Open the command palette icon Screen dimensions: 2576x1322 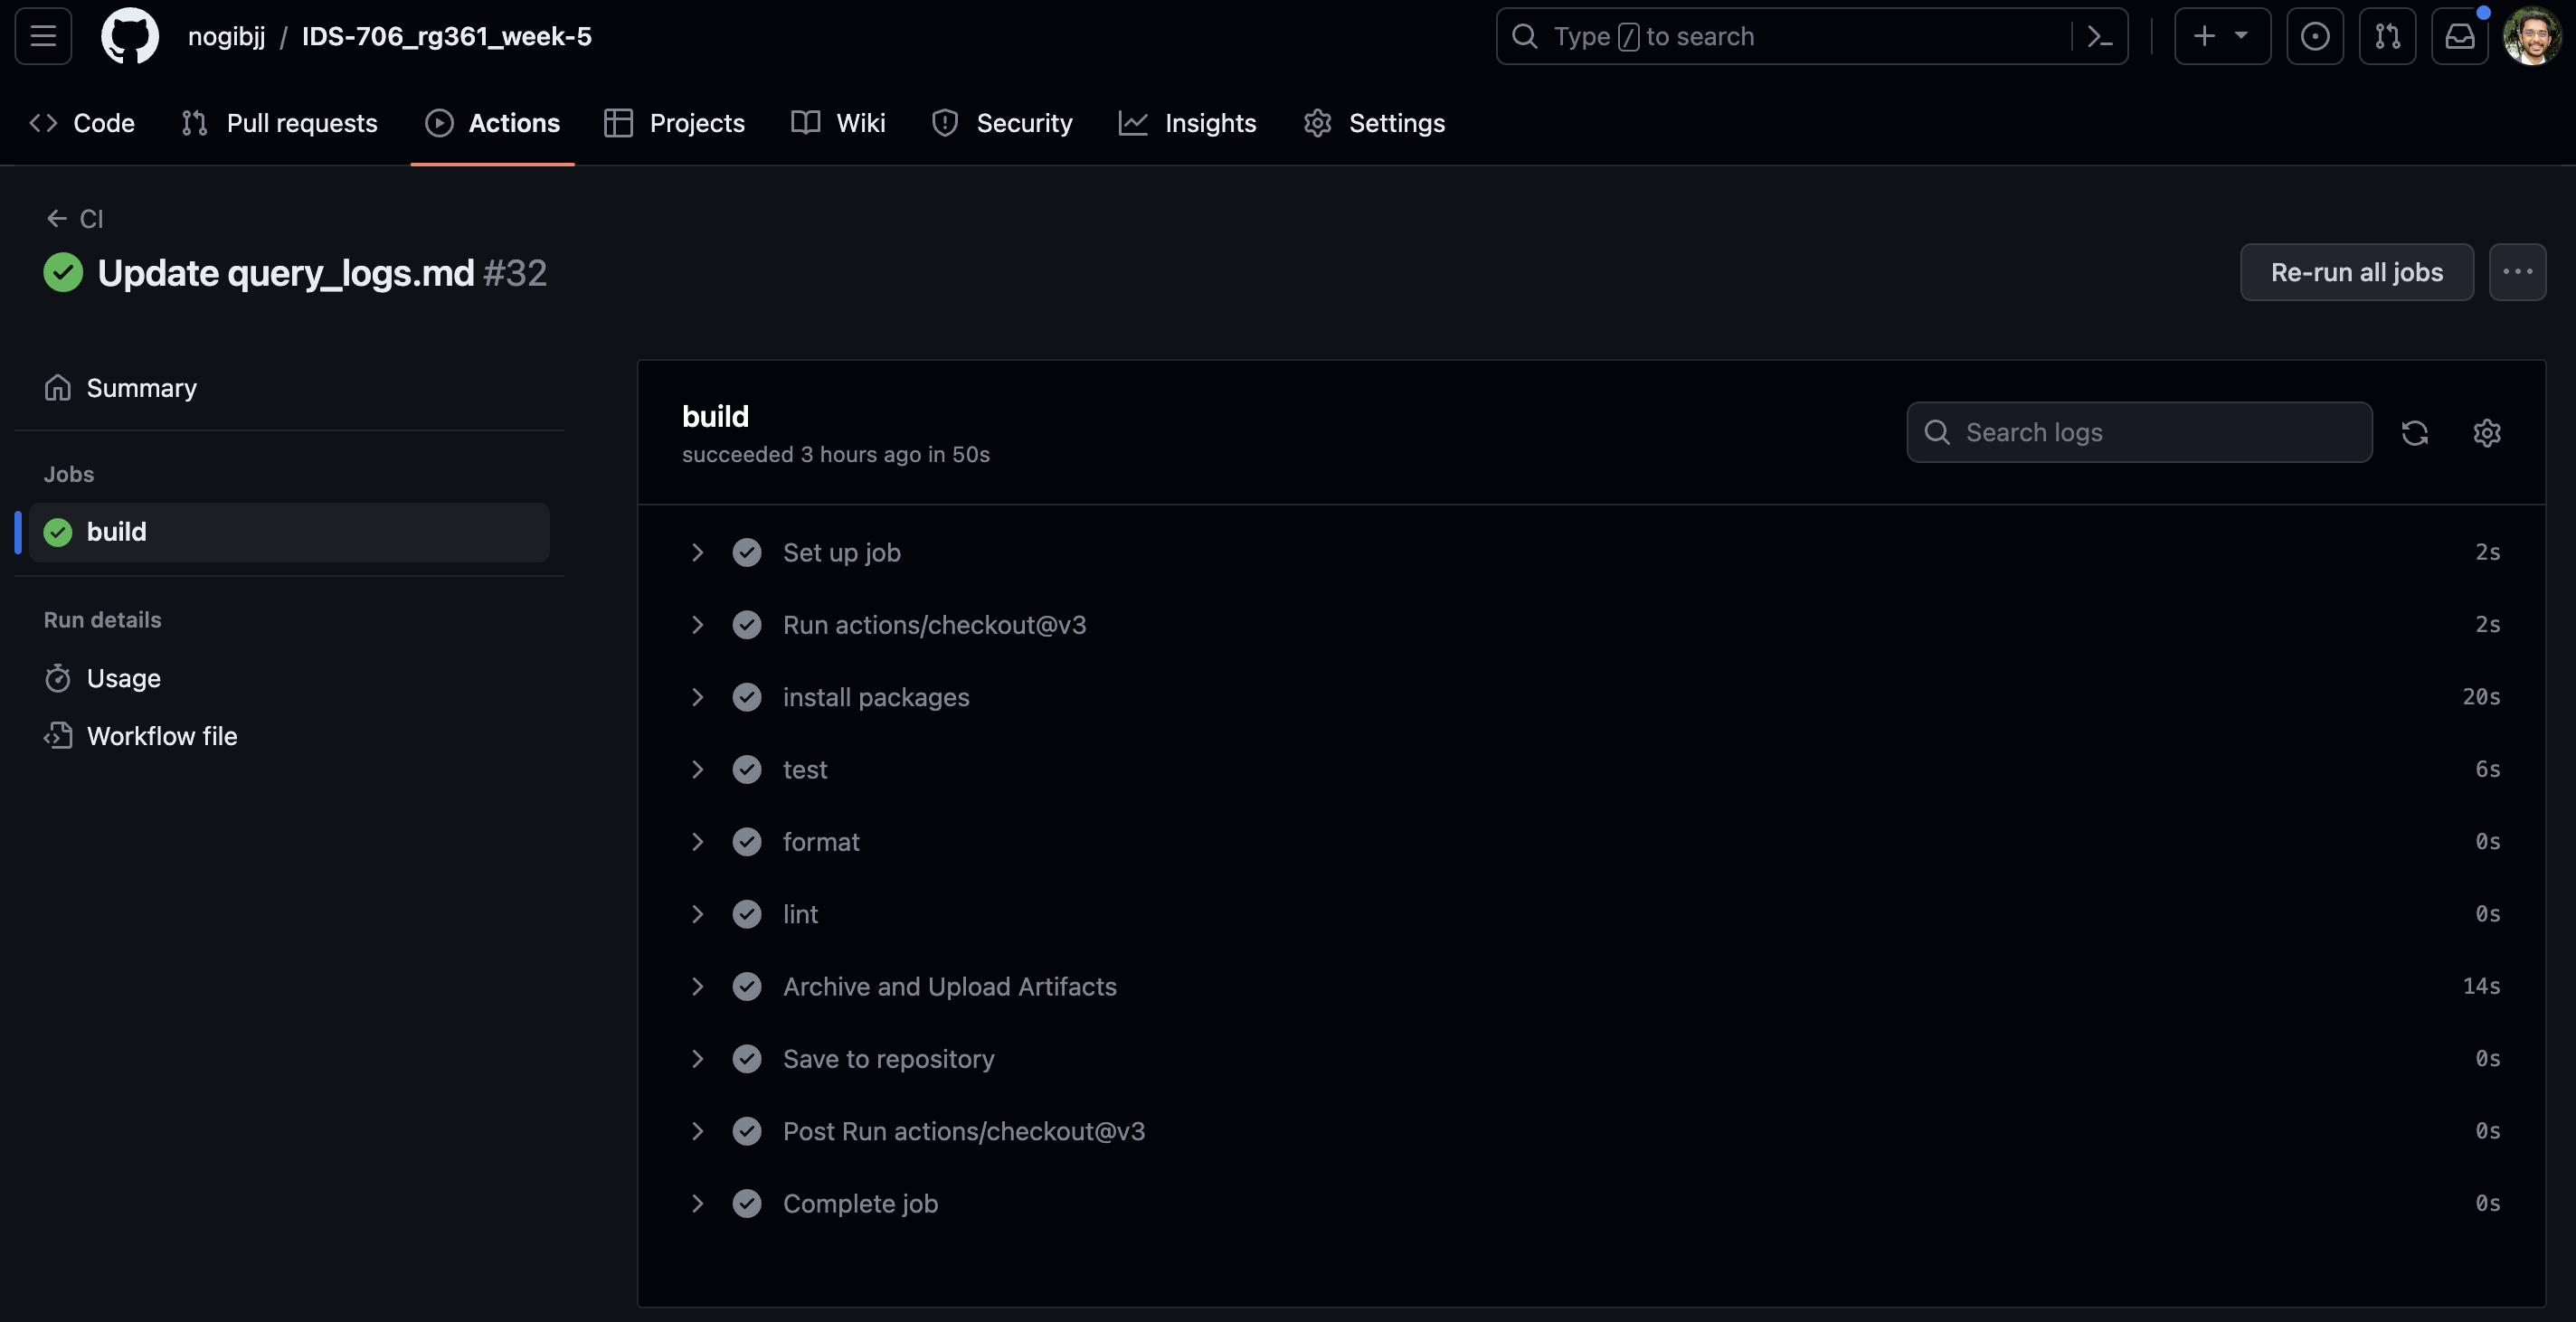2100,37
